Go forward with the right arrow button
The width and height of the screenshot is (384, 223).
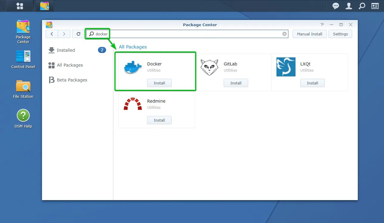[x=64, y=34]
